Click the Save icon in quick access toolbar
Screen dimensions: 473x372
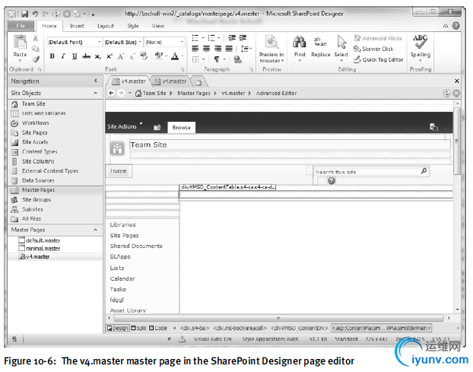click(x=24, y=14)
